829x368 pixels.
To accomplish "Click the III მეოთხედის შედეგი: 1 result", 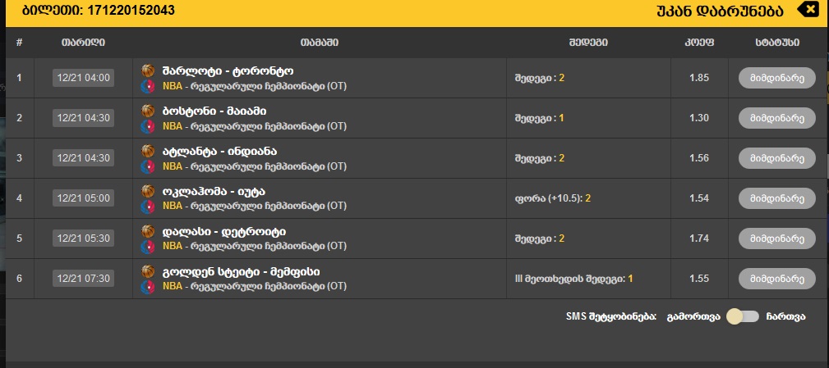I will (x=573, y=279).
